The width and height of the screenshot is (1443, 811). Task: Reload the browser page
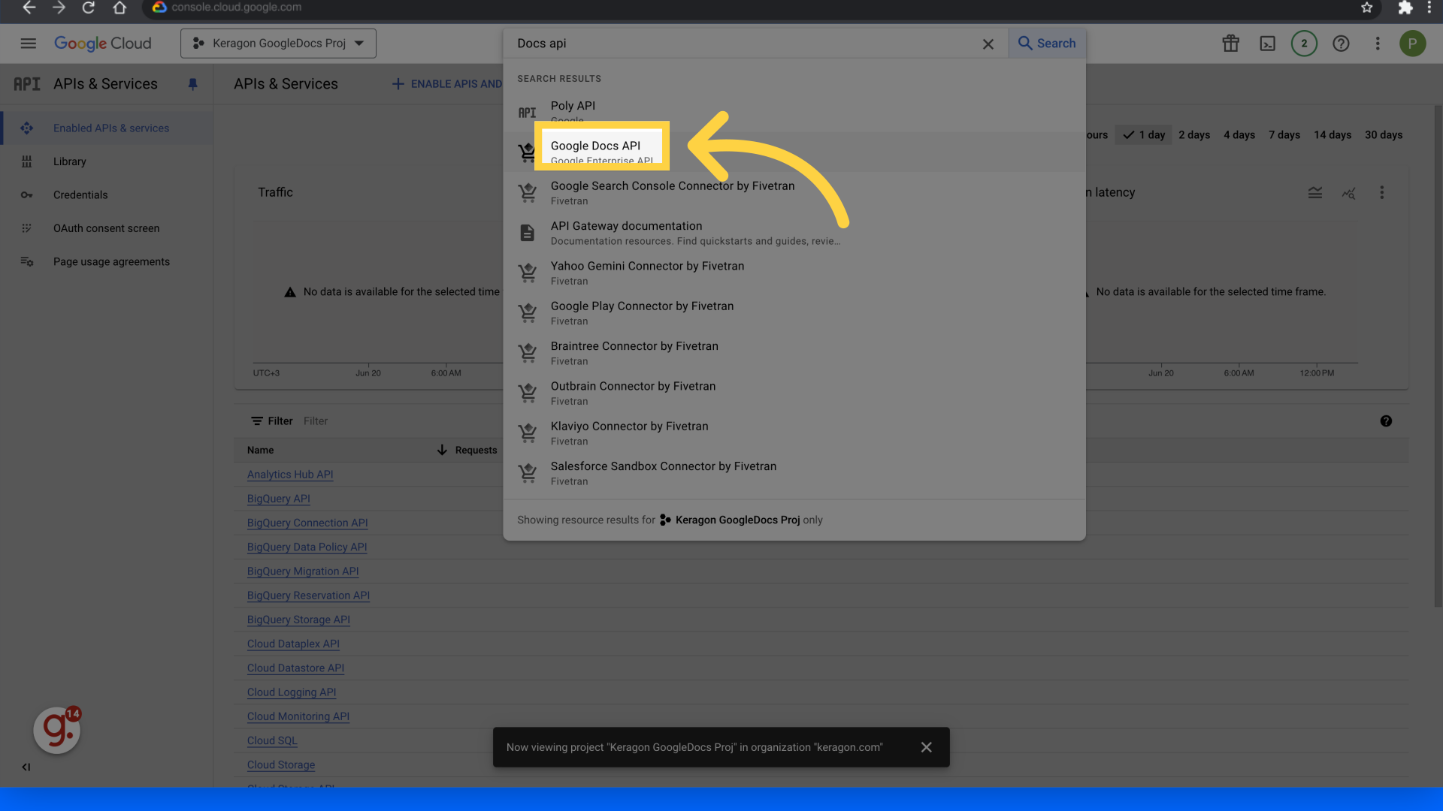point(89,8)
